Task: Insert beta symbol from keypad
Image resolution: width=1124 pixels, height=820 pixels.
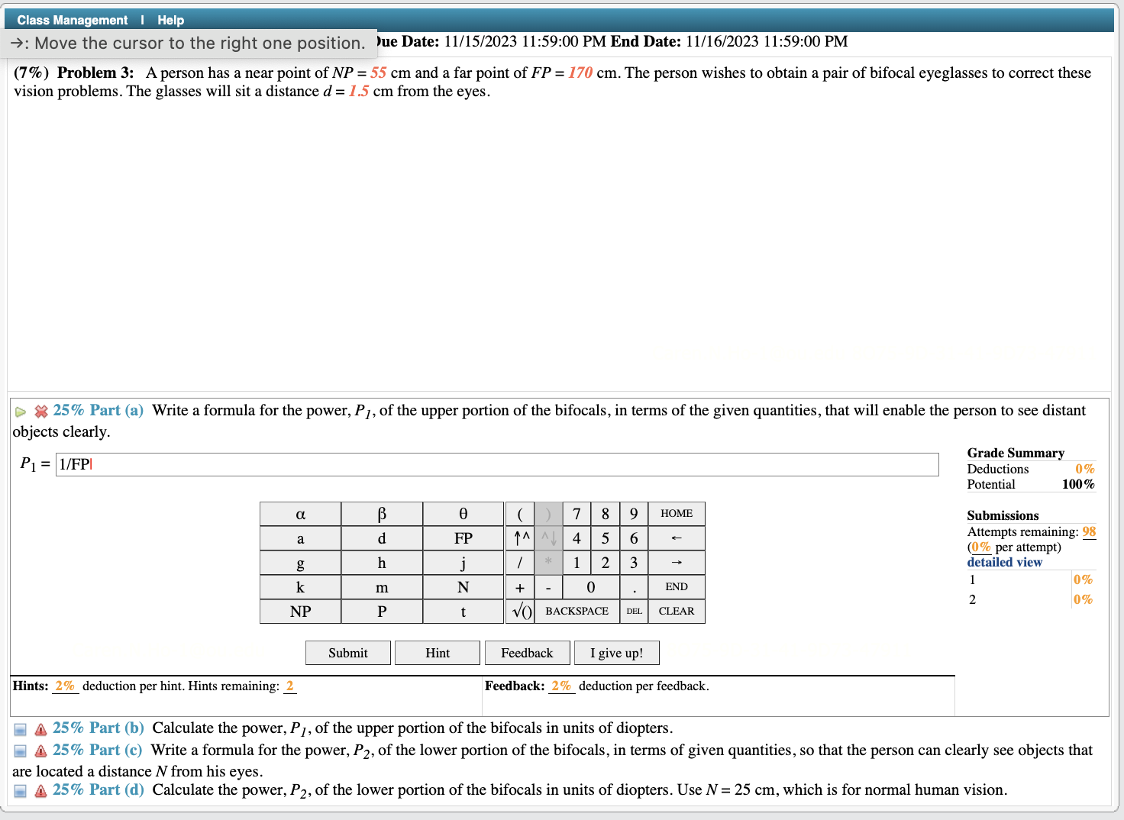Action: coord(382,514)
